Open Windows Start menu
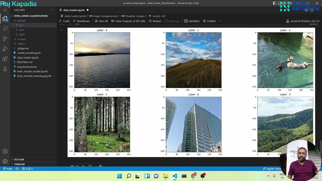This screenshot has width=322, height=181. [x=119, y=176]
